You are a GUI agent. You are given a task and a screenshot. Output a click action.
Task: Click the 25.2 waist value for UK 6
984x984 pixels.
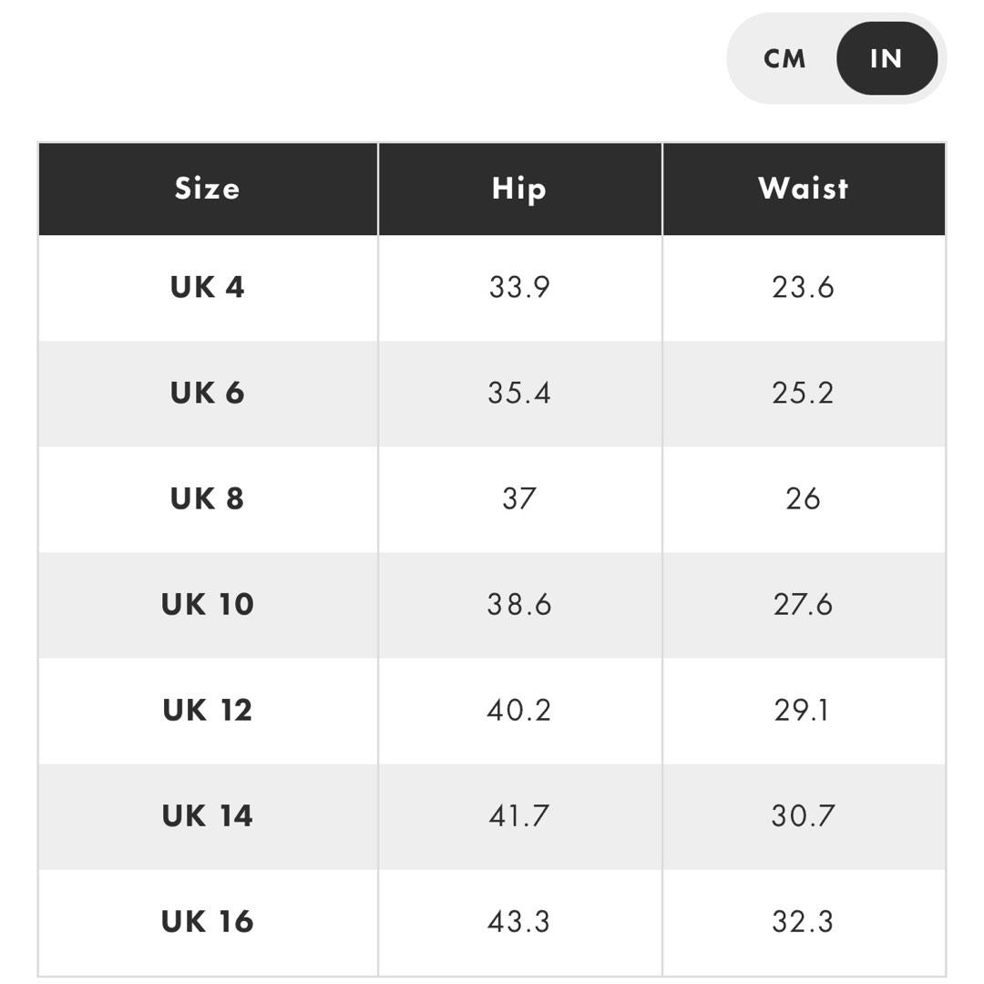click(x=803, y=393)
